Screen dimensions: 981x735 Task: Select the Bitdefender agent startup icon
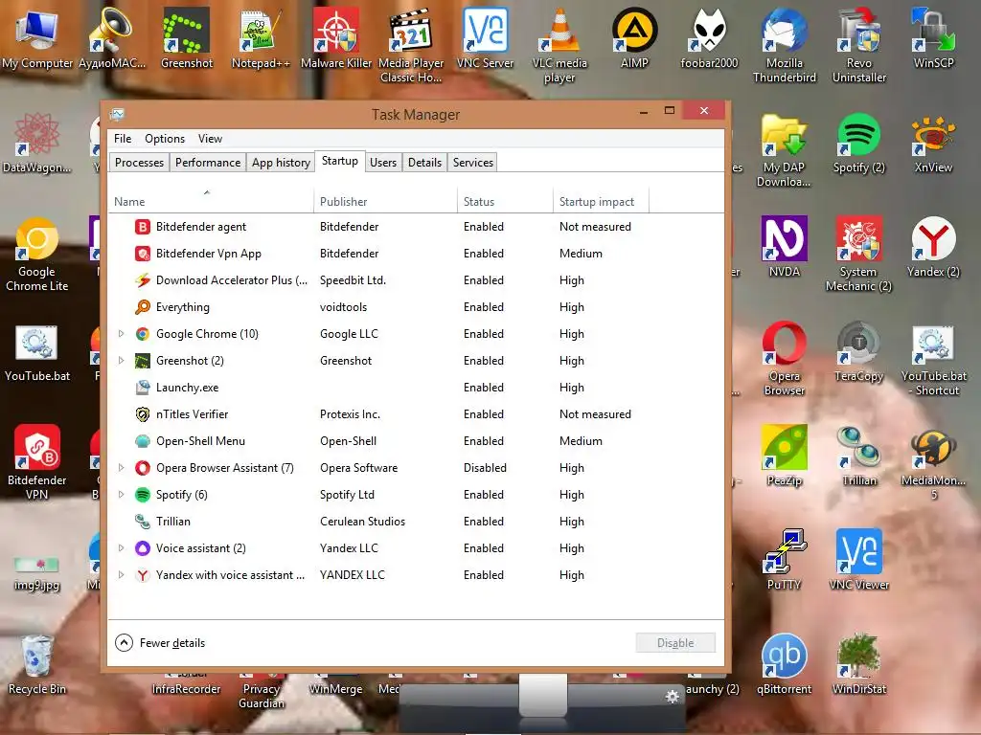pos(143,227)
